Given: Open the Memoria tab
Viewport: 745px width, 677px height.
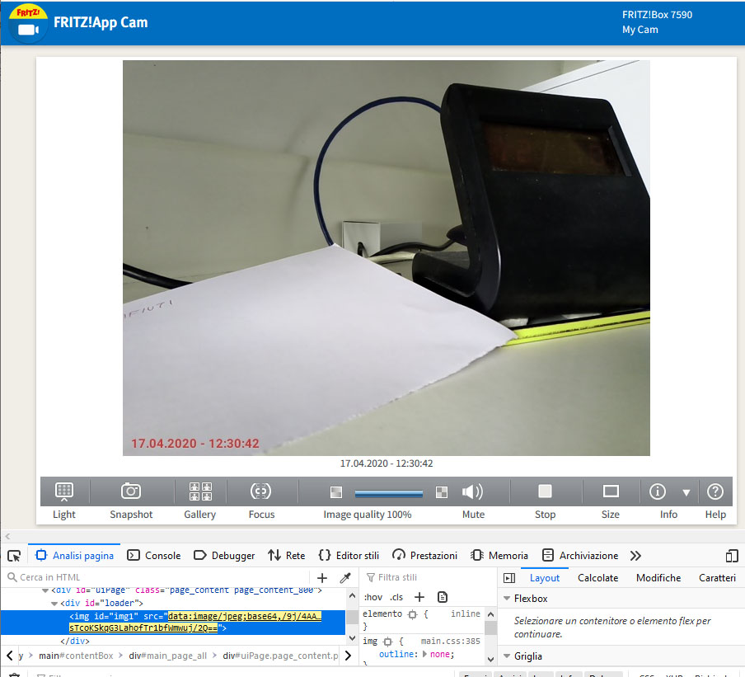Looking at the screenshot, I should (x=499, y=555).
